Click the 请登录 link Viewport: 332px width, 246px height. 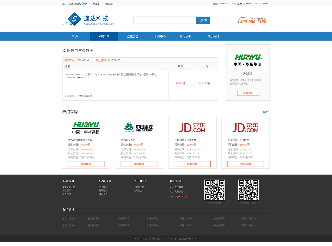[96, 4]
